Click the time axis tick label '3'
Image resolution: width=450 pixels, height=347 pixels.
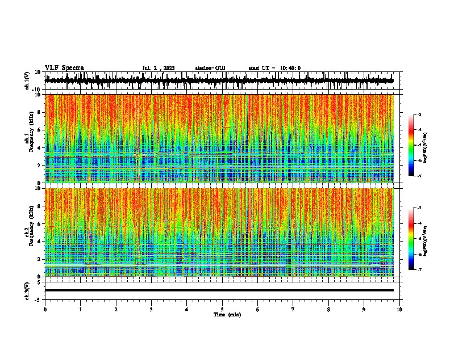point(151,310)
